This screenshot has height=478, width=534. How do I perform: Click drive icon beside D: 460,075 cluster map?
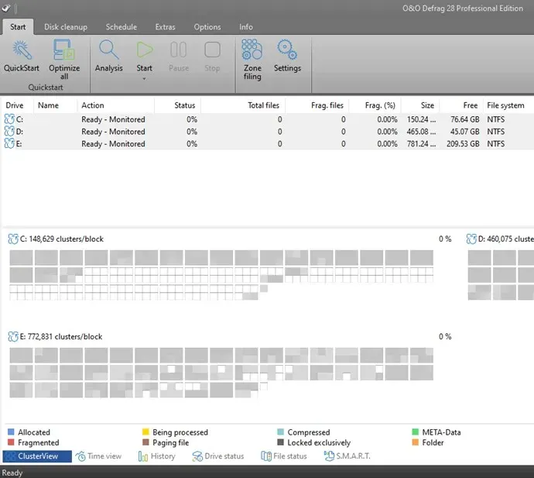click(x=471, y=239)
